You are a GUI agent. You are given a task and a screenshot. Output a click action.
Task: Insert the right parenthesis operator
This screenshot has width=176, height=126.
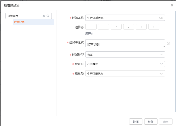[154, 27]
